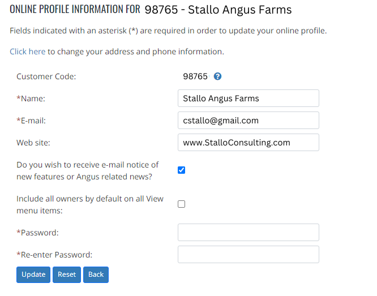Select the E-mail field showing cstallo@gmail.com
377x296 pixels.
click(249, 121)
